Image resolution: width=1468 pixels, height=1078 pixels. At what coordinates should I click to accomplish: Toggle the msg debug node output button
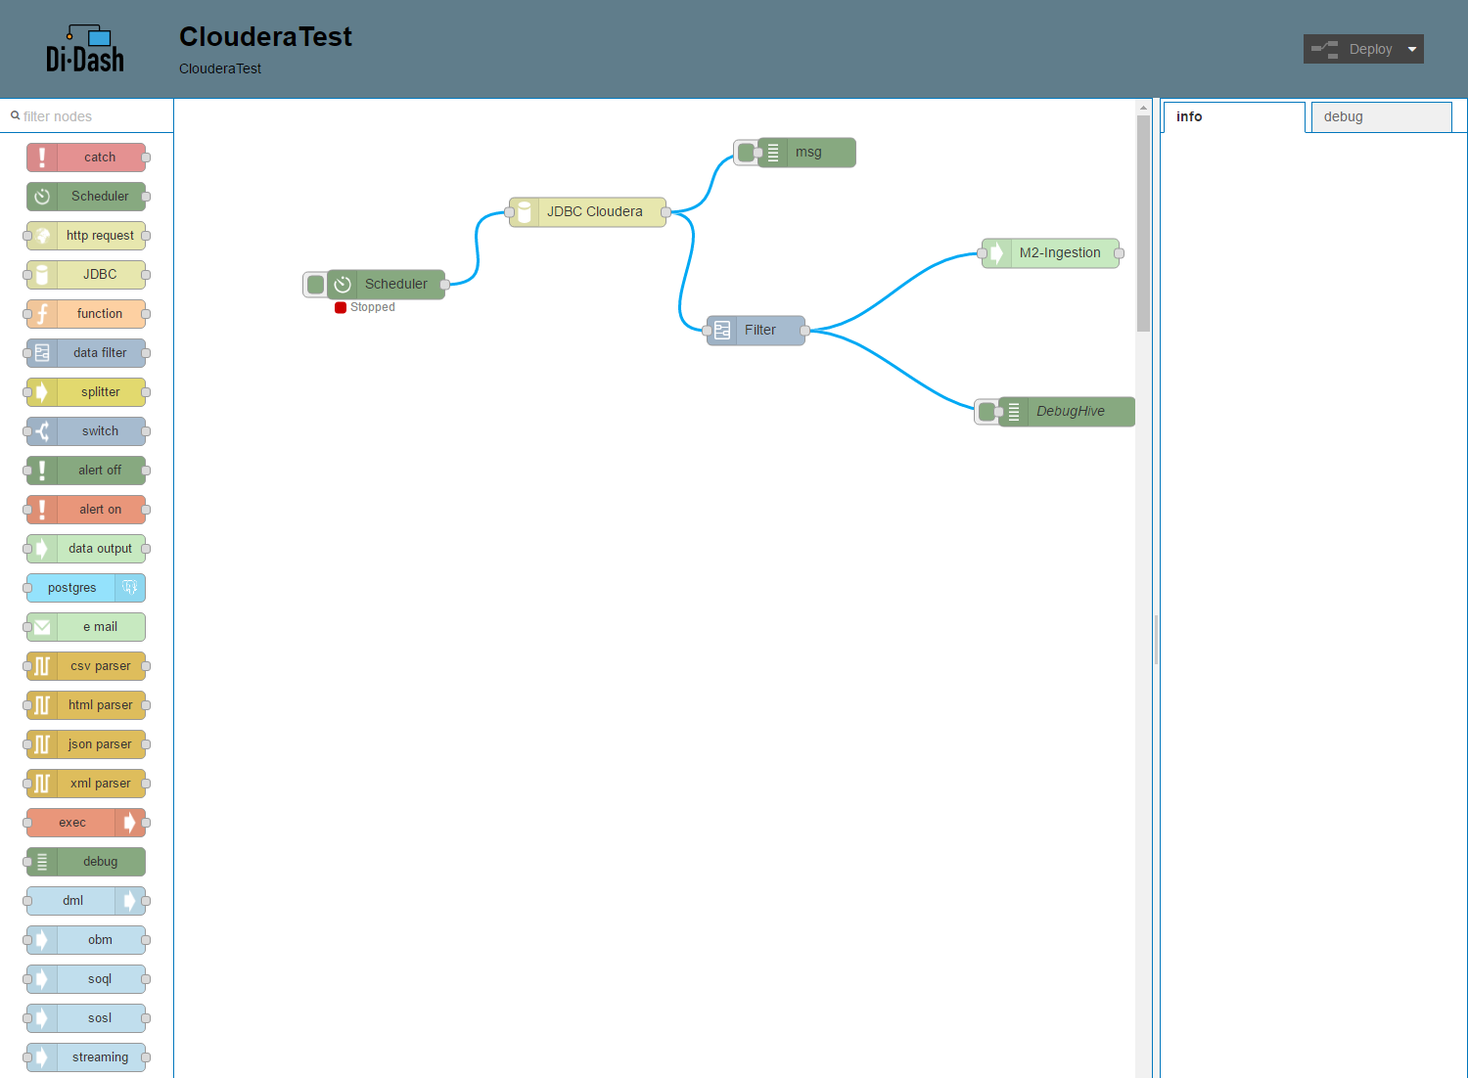point(746,153)
